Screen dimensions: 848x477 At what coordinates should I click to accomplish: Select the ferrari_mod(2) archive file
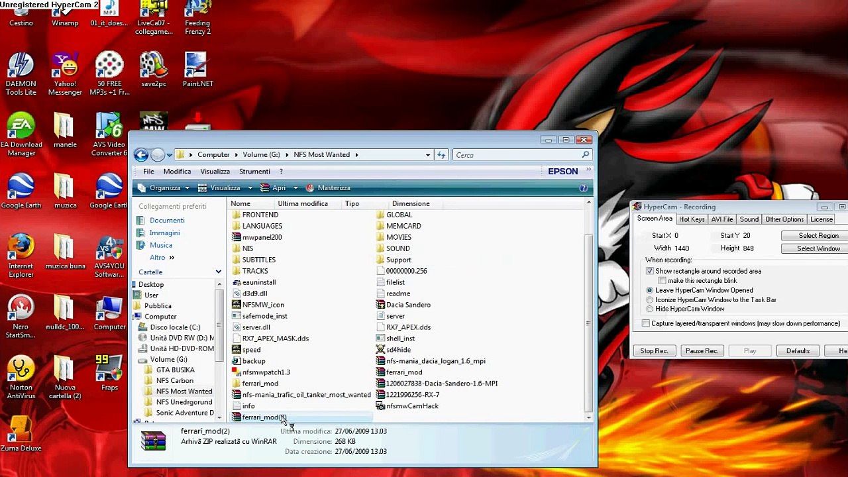(x=260, y=417)
